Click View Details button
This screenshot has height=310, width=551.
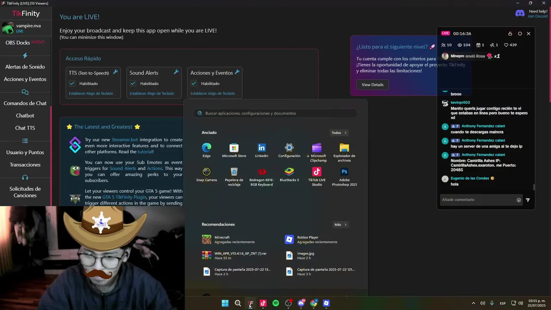372,85
